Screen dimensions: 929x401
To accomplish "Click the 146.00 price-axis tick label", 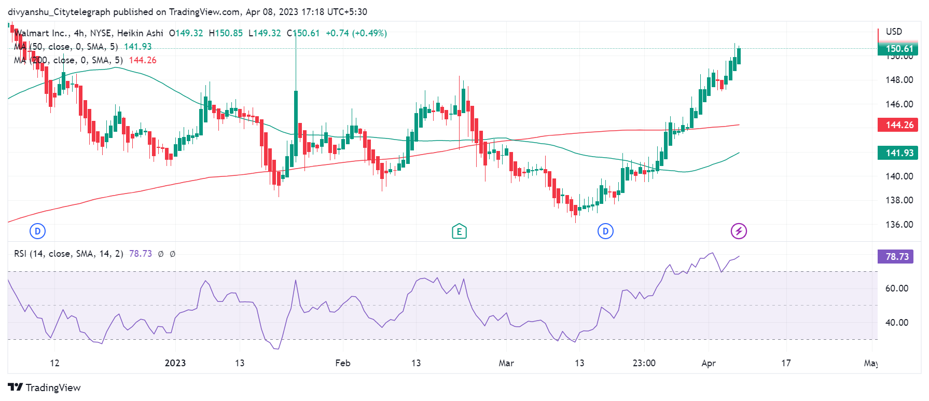I will tap(899, 104).
